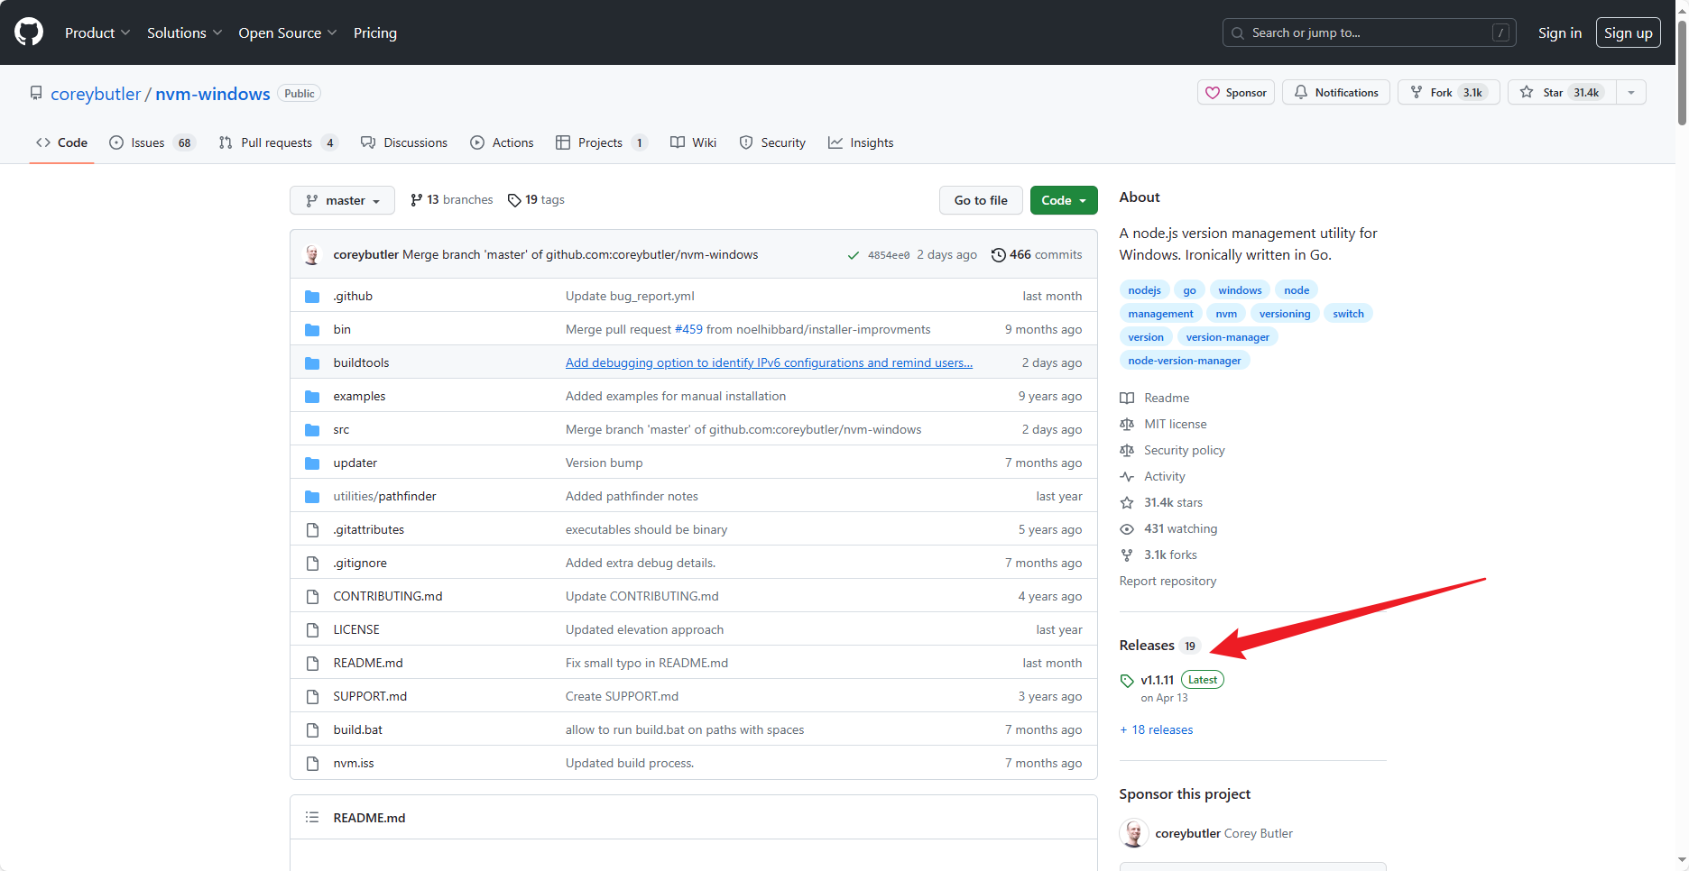The height and width of the screenshot is (871, 1689).
Task: Click the version-manager topic tag
Action: click(1227, 337)
